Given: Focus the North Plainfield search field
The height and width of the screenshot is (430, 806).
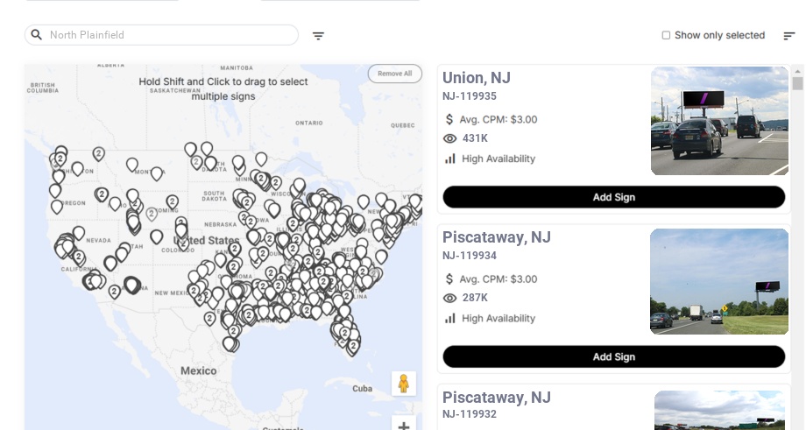Looking at the screenshot, I should pos(171,35).
